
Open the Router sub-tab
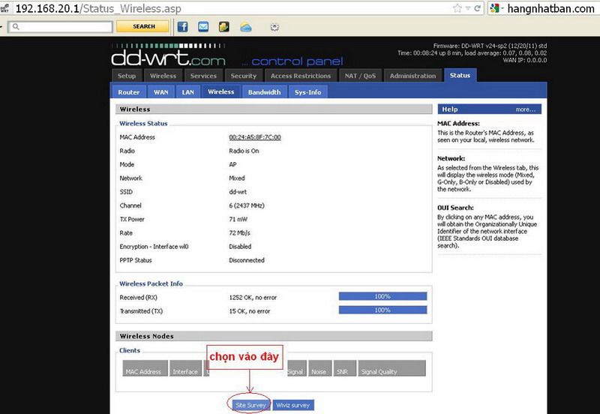pos(128,92)
